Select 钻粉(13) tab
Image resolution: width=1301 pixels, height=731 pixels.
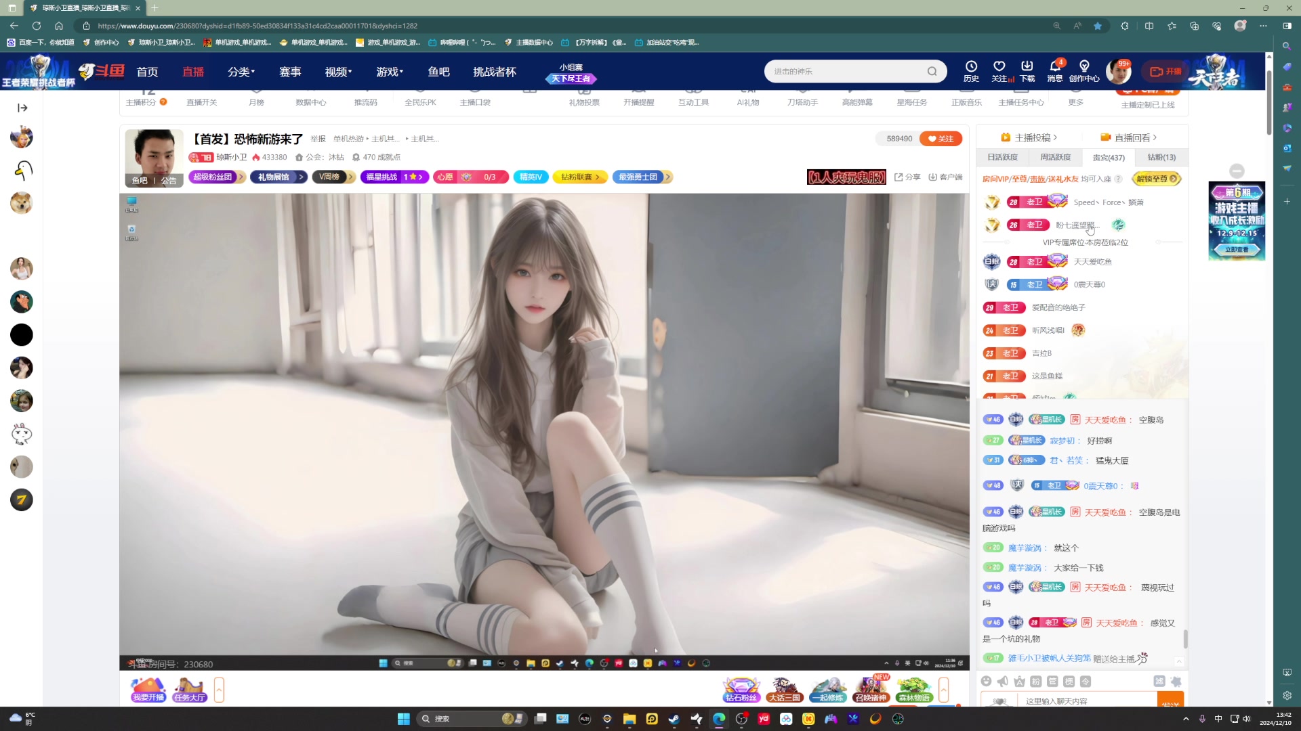[x=1161, y=157]
